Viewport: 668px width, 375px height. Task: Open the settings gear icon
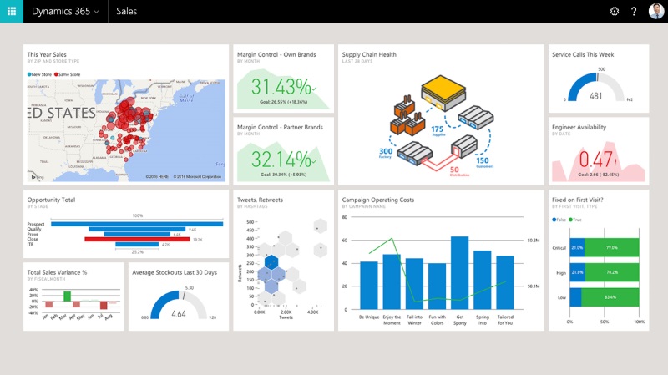point(615,11)
